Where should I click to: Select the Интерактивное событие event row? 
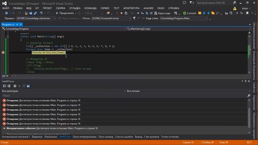tap(124, 128)
